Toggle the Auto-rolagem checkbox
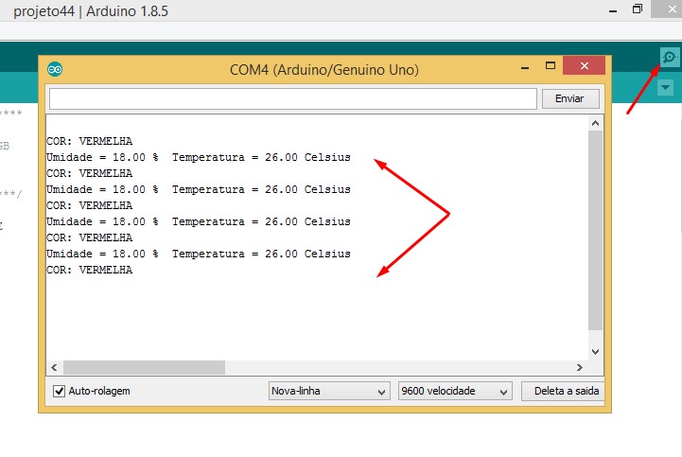This screenshot has width=682, height=457. point(60,391)
